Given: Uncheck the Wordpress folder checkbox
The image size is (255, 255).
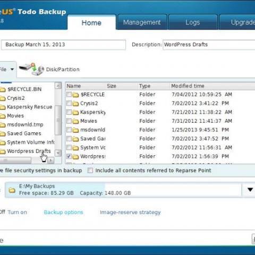Looking at the screenshot, I should (69, 156).
